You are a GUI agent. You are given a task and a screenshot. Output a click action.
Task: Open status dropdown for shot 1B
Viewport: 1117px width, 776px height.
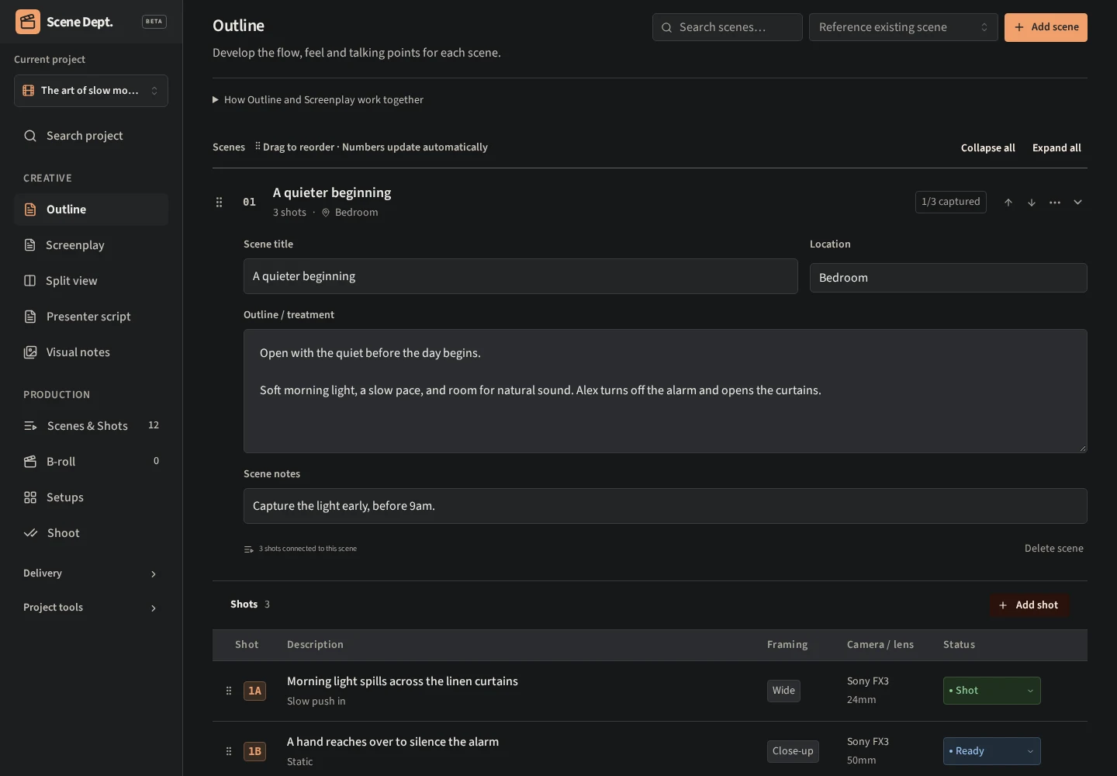991,751
